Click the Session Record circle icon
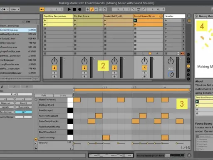213x160 pixels. tap(105, 10)
